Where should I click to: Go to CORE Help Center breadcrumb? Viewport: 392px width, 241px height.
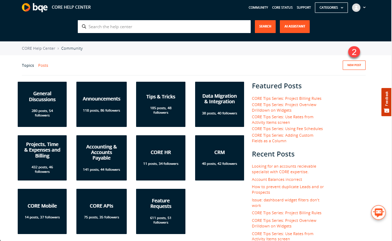[x=39, y=48]
